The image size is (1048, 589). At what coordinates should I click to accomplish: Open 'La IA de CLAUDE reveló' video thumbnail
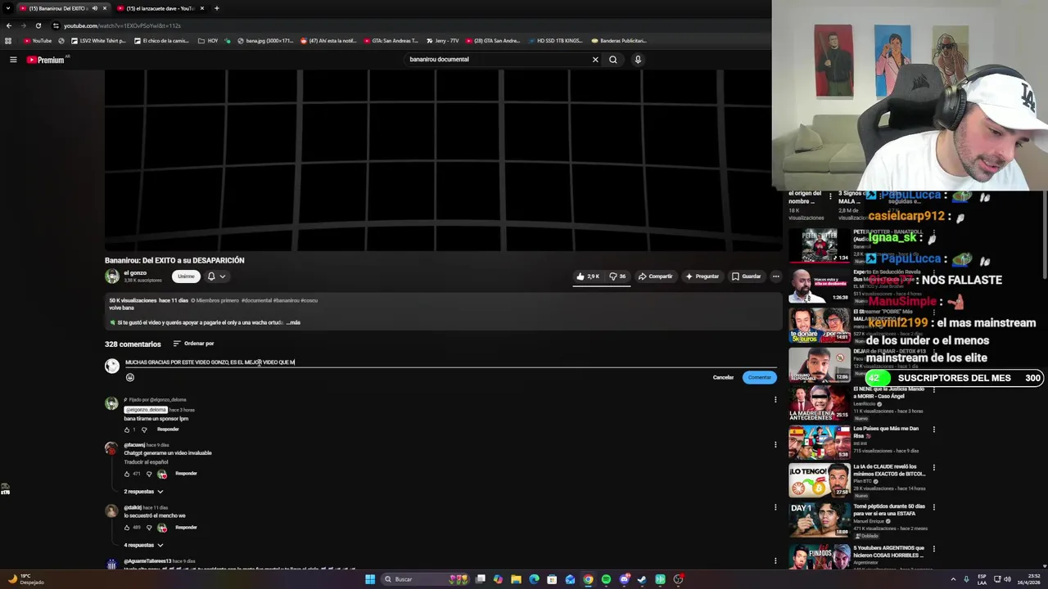point(819,480)
